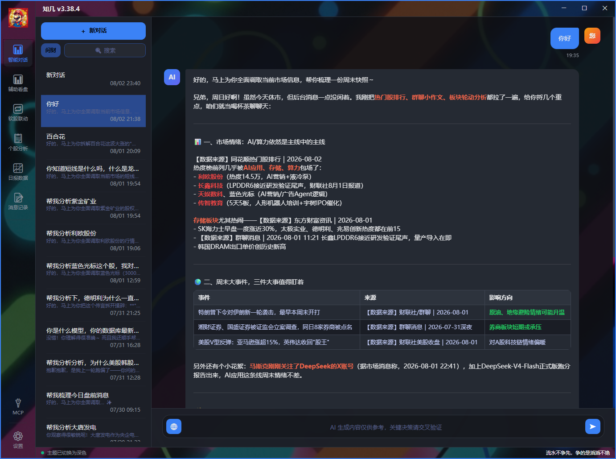Click the red 天娱数科 stock name

(x=210, y=194)
